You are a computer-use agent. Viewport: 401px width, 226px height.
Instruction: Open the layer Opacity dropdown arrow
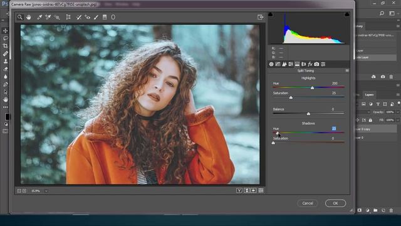[398, 112]
